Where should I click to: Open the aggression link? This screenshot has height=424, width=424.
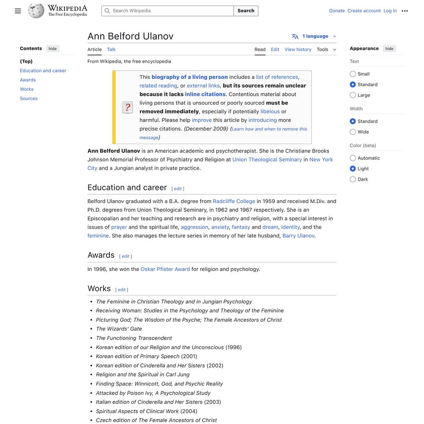tap(195, 227)
